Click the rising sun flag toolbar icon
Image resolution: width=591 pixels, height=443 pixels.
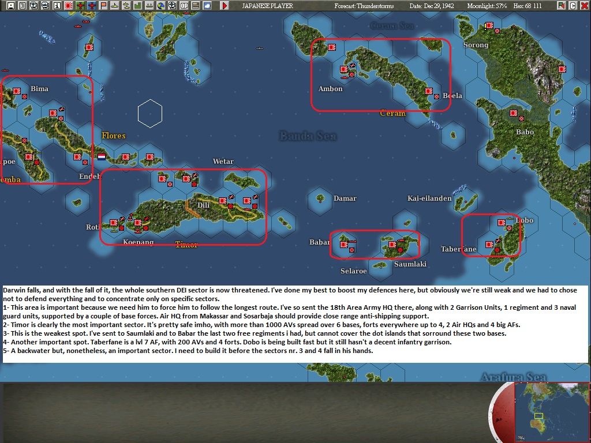point(69,5)
